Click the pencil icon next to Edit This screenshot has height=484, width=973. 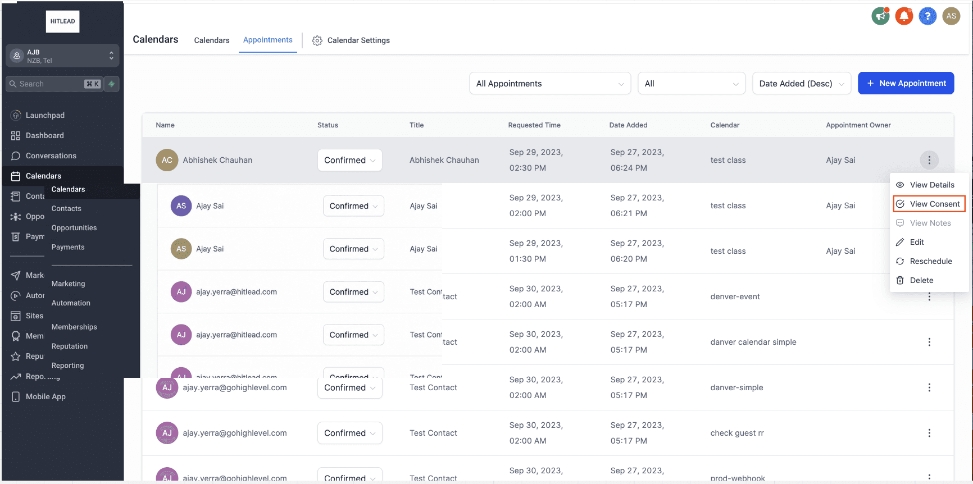click(900, 242)
